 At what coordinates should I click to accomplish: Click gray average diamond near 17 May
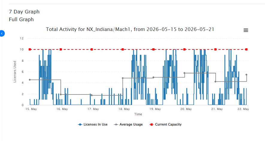(92, 95)
